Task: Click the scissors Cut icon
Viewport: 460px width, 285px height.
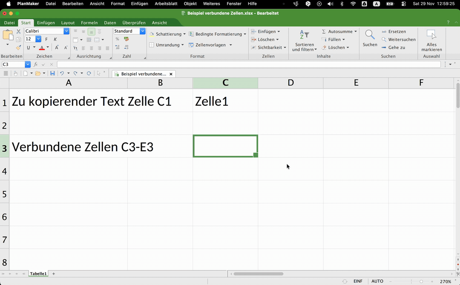Action: click(18, 31)
